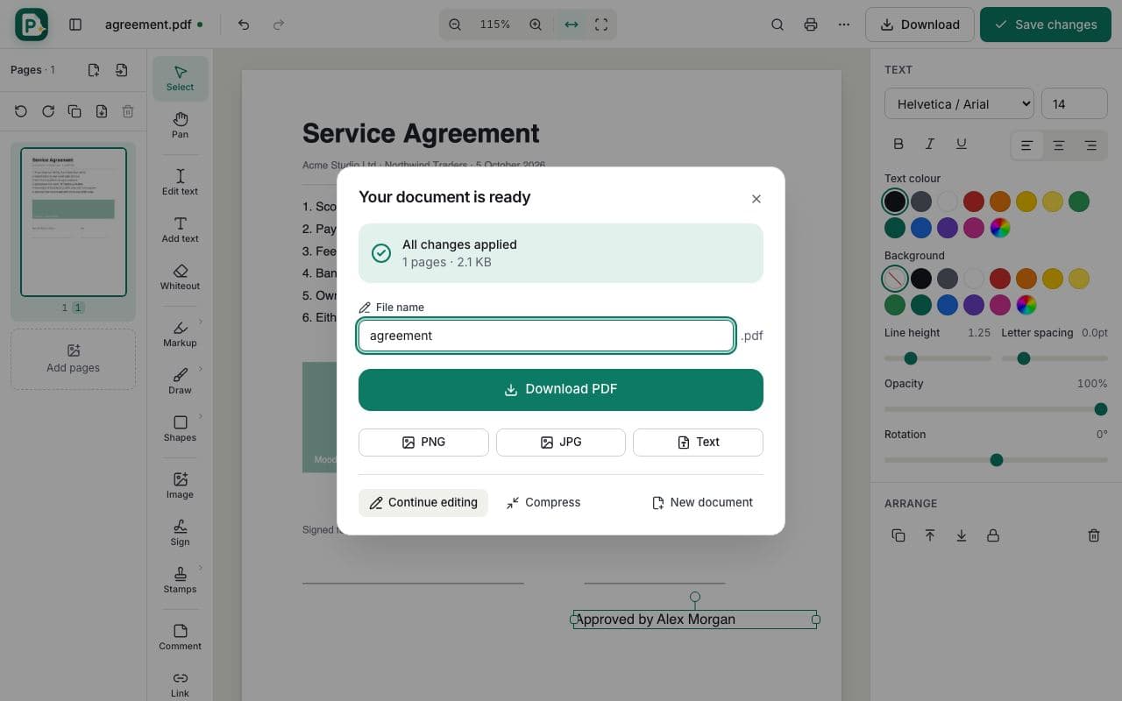Toggle the sidebar panel icon
This screenshot has height=701, width=1122.
coord(75,25)
